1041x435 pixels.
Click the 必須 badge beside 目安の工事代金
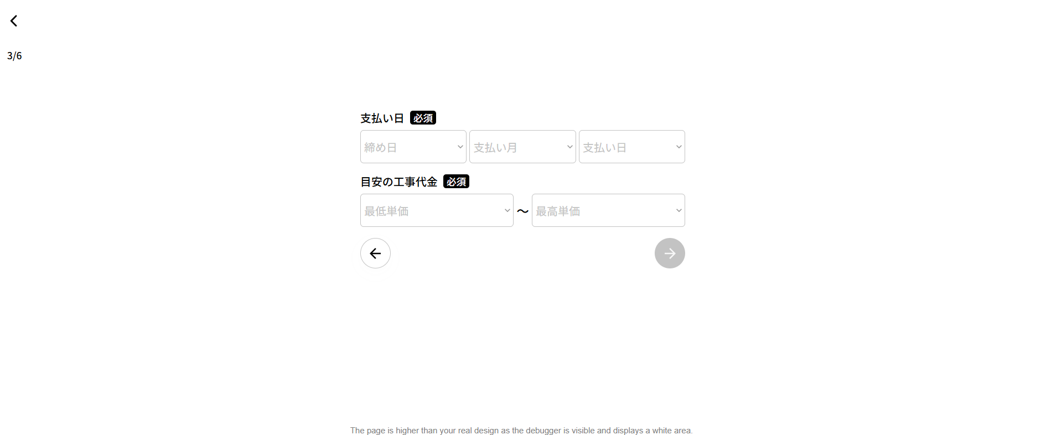point(456,182)
